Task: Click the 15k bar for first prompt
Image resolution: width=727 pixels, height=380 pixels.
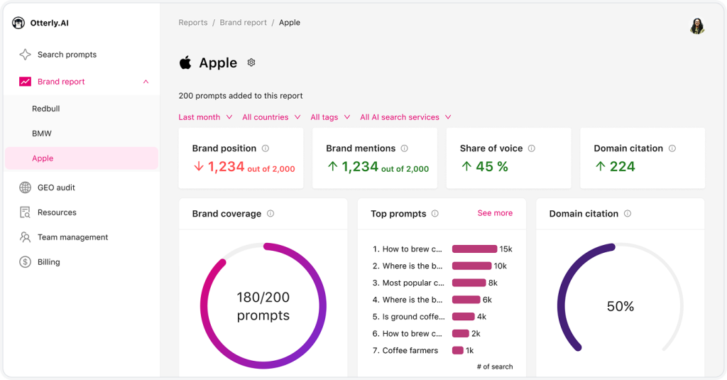Action: (x=474, y=249)
